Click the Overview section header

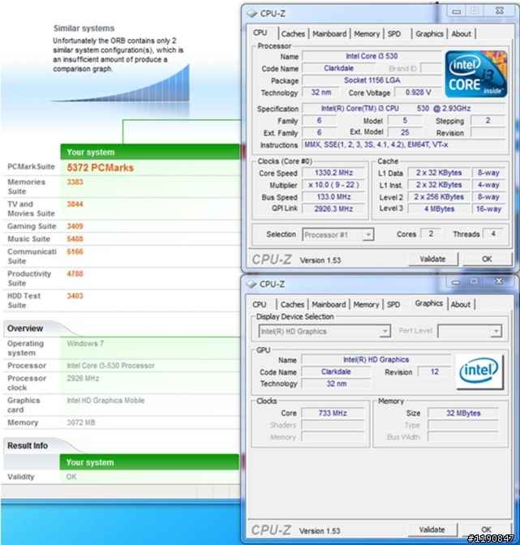pyautogui.click(x=25, y=328)
